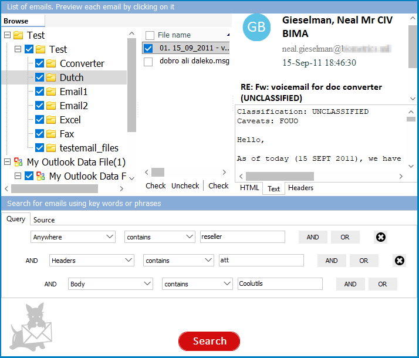
Task: Remove the first query row with X icon
Action: [380, 237]
